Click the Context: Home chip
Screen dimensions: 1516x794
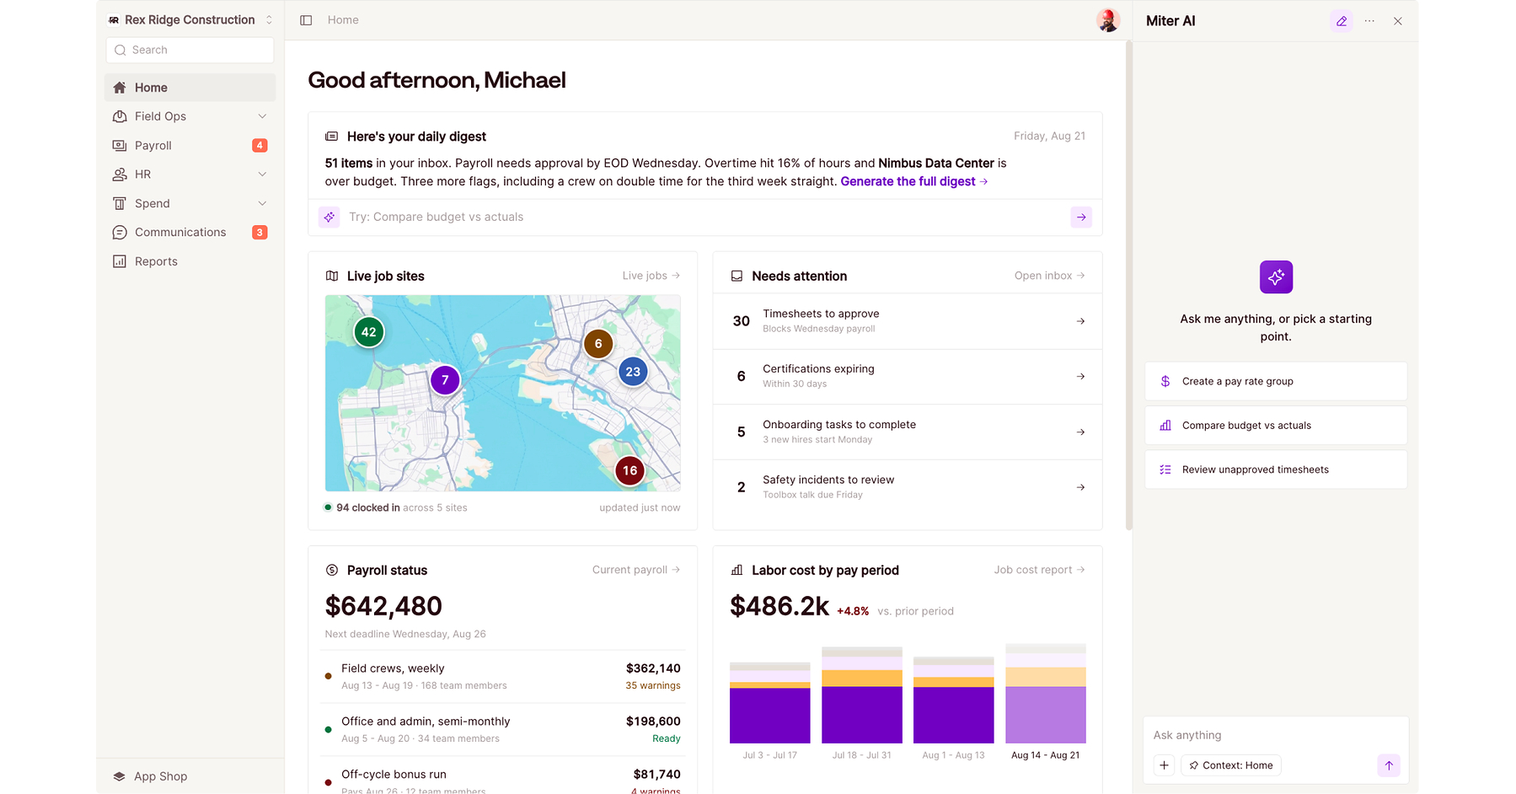click(1231, 765)
